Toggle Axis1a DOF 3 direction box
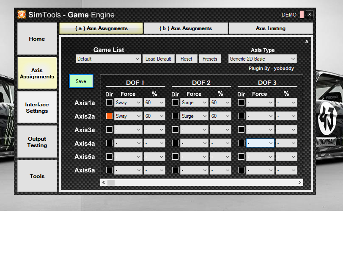Image resolution: width=343 pixels, height=261 pixels. coord(241,103)
